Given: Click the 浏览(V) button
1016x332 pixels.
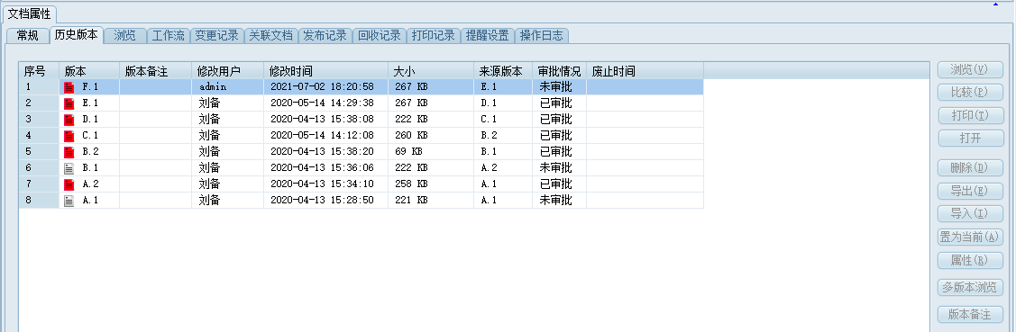Looking at the screenshot, I should pos(970,70).
